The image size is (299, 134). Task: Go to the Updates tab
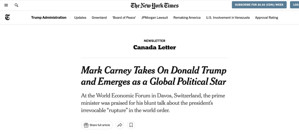(x=80, y=18)
